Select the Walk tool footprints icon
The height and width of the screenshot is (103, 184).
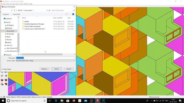coord(2,76)
